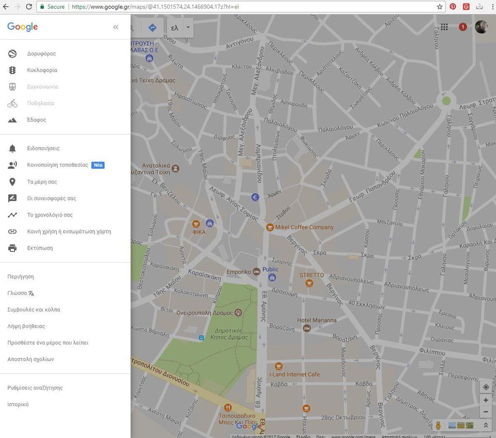Click the blue directions diamond icon

(153, 28)
